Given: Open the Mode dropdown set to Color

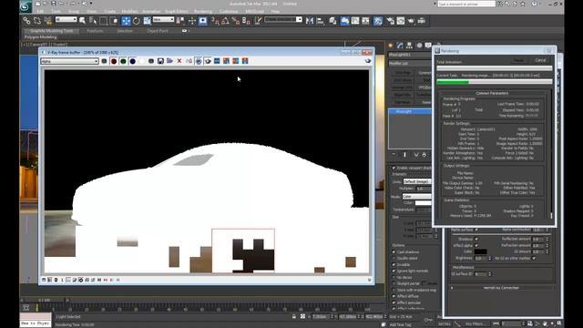Looking at the screenshot, I should pyautogui.click(x=416, y=197).
